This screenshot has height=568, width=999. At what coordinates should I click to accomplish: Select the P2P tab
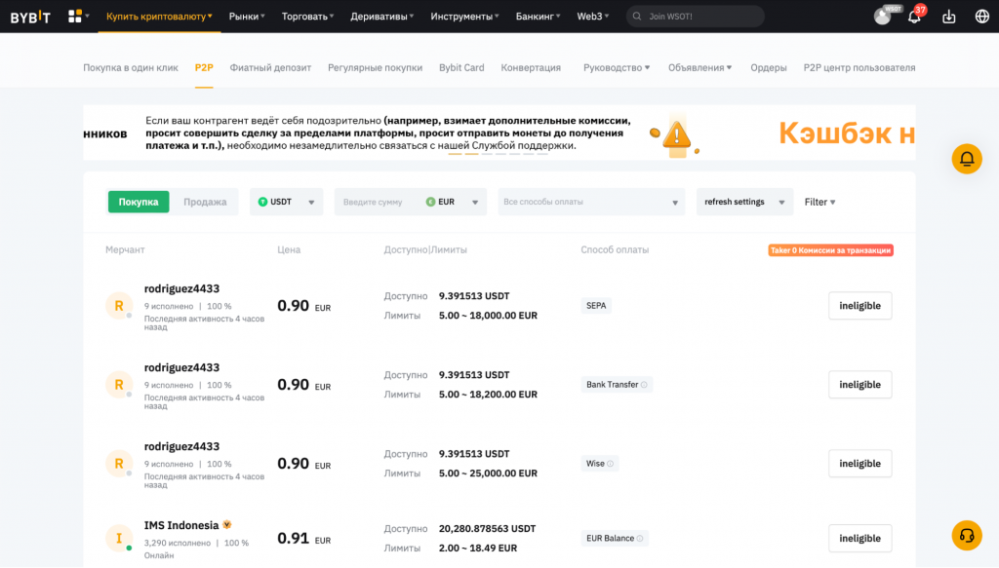coord(204,67)
